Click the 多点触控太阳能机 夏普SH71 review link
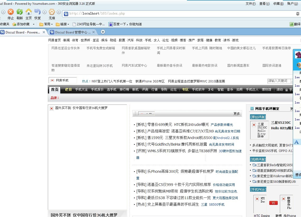Screen dimensions: 301x217 pyautogui.click(x=272, y=145)
